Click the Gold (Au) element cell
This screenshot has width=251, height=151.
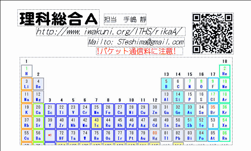(143, 135)
